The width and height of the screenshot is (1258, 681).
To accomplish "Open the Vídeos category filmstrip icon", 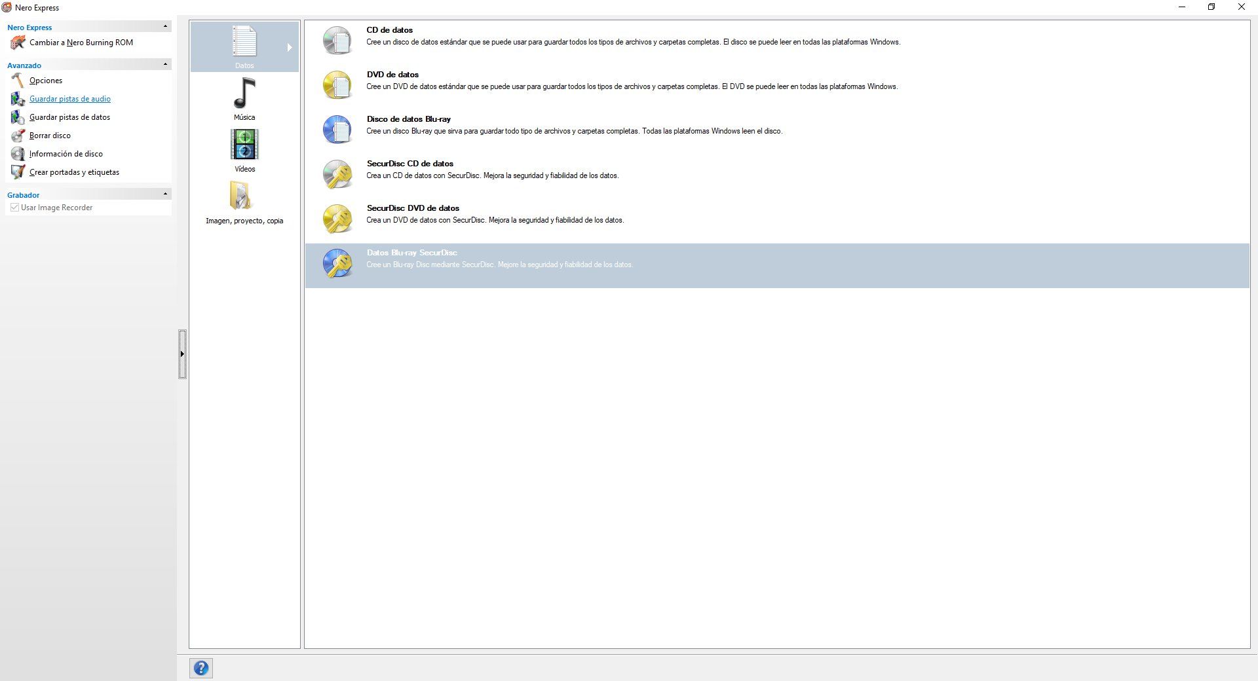I will [244, 145].
